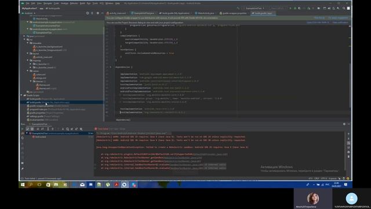Open the Build menu
Screen dimensions: 371x209
[82, 3]
